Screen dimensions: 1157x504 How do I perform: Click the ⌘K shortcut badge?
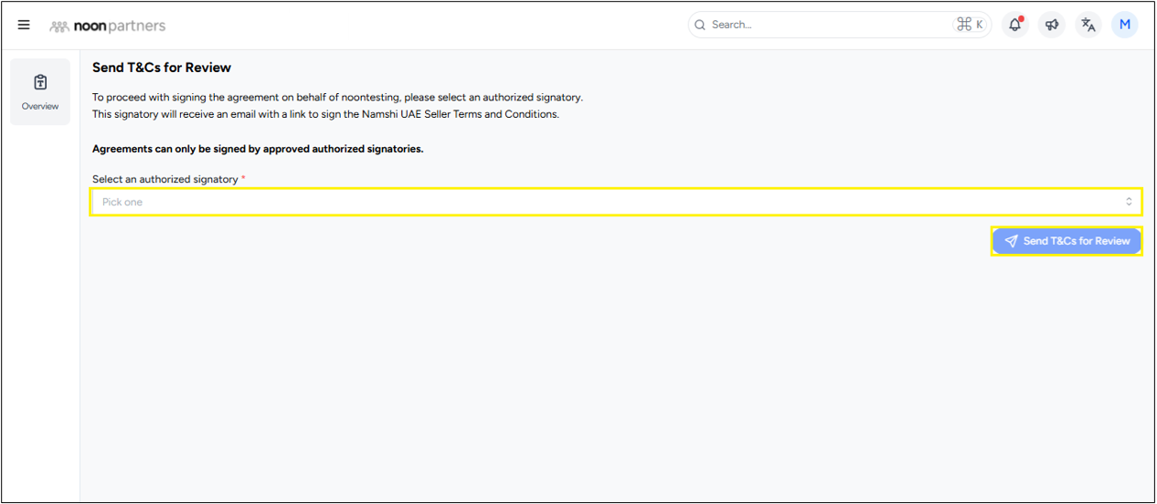pyautogui.click(x=970, y=25)
